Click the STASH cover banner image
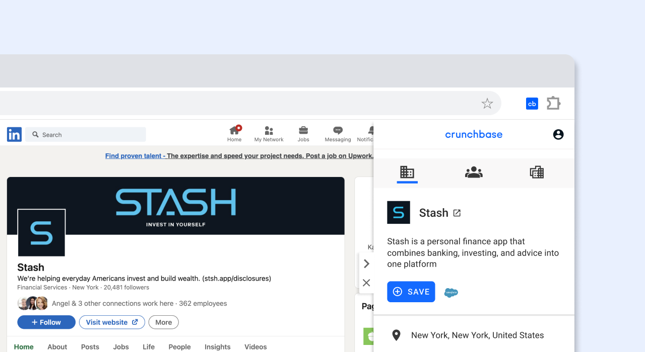Screen dimensions: 645x352 [x=175, y=206]
